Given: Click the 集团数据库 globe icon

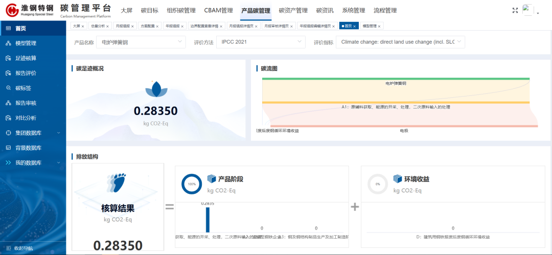Looking at the screenshot, I should pyautogui.click(x=9, y=133).
